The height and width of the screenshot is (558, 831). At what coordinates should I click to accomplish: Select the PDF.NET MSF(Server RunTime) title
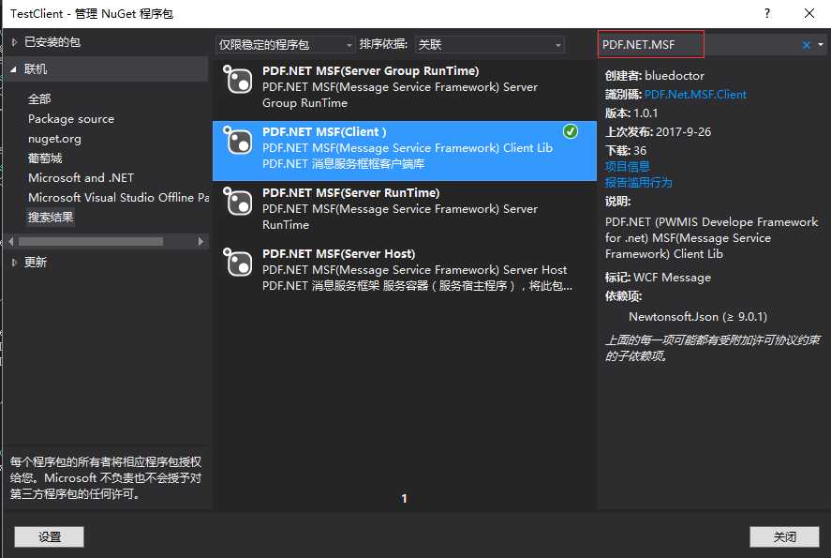click(350, 193)
